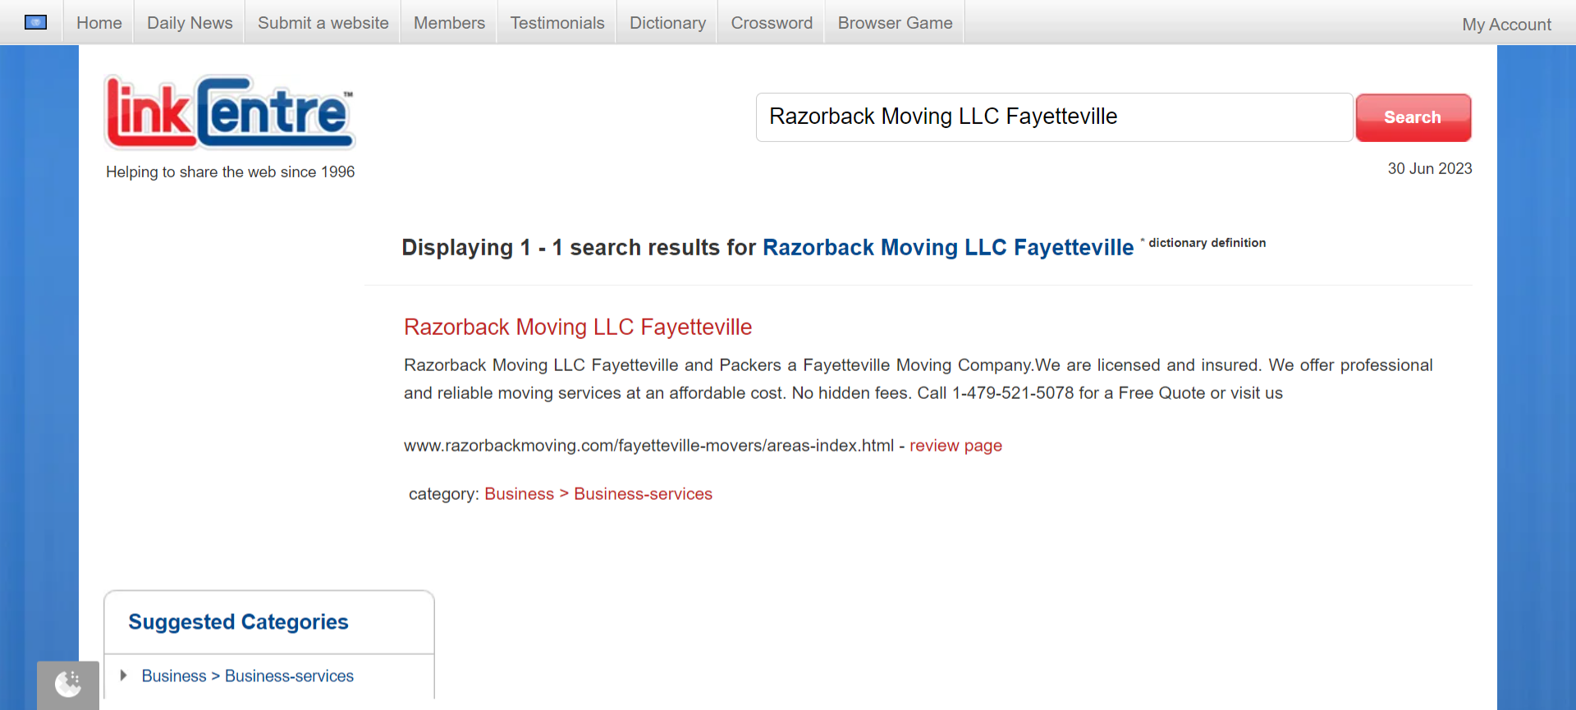Open Submit a website page
The width and height of the screenshot is (1576, 710).
point(323,23)
